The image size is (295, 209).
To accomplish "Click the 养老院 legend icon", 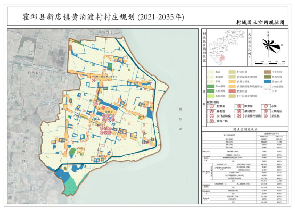I will tap(211, 111).
